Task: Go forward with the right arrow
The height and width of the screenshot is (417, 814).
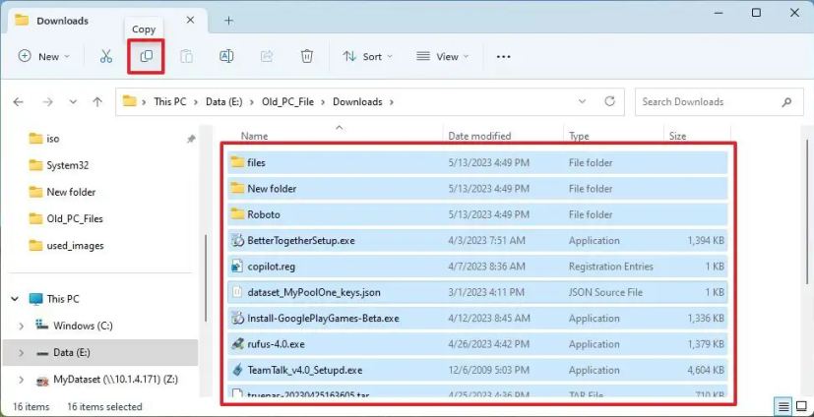Action: (48, 102)
